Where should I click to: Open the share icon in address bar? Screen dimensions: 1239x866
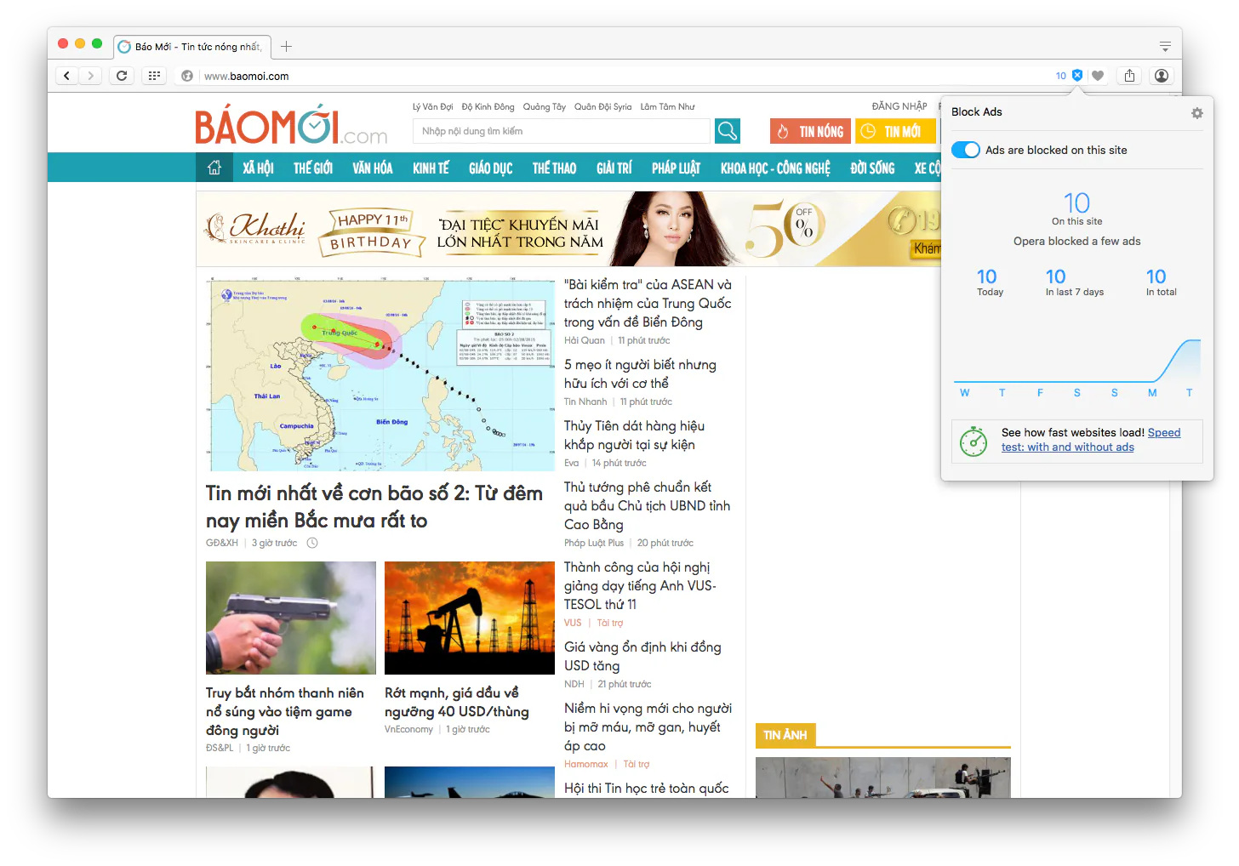point(1129,76)
